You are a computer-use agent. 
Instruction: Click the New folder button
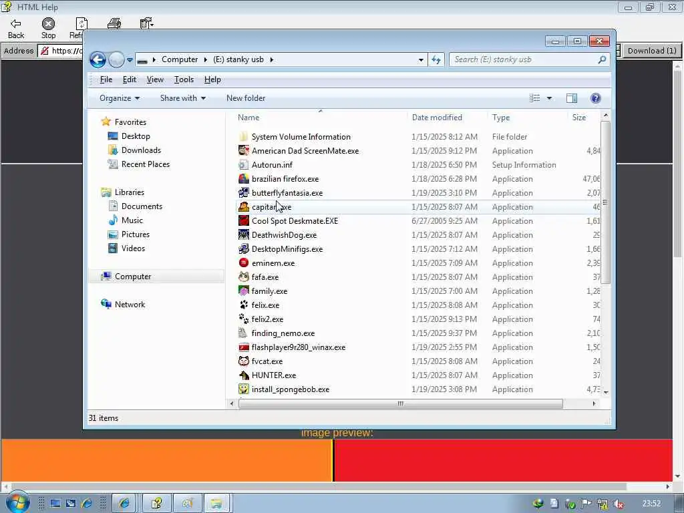(x=246, y=98)
